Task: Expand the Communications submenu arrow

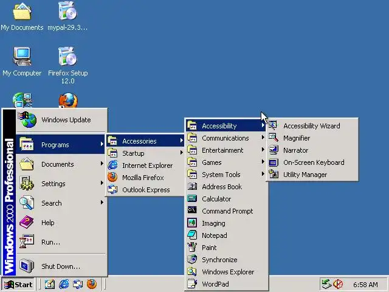Action: tap(263, 137)
